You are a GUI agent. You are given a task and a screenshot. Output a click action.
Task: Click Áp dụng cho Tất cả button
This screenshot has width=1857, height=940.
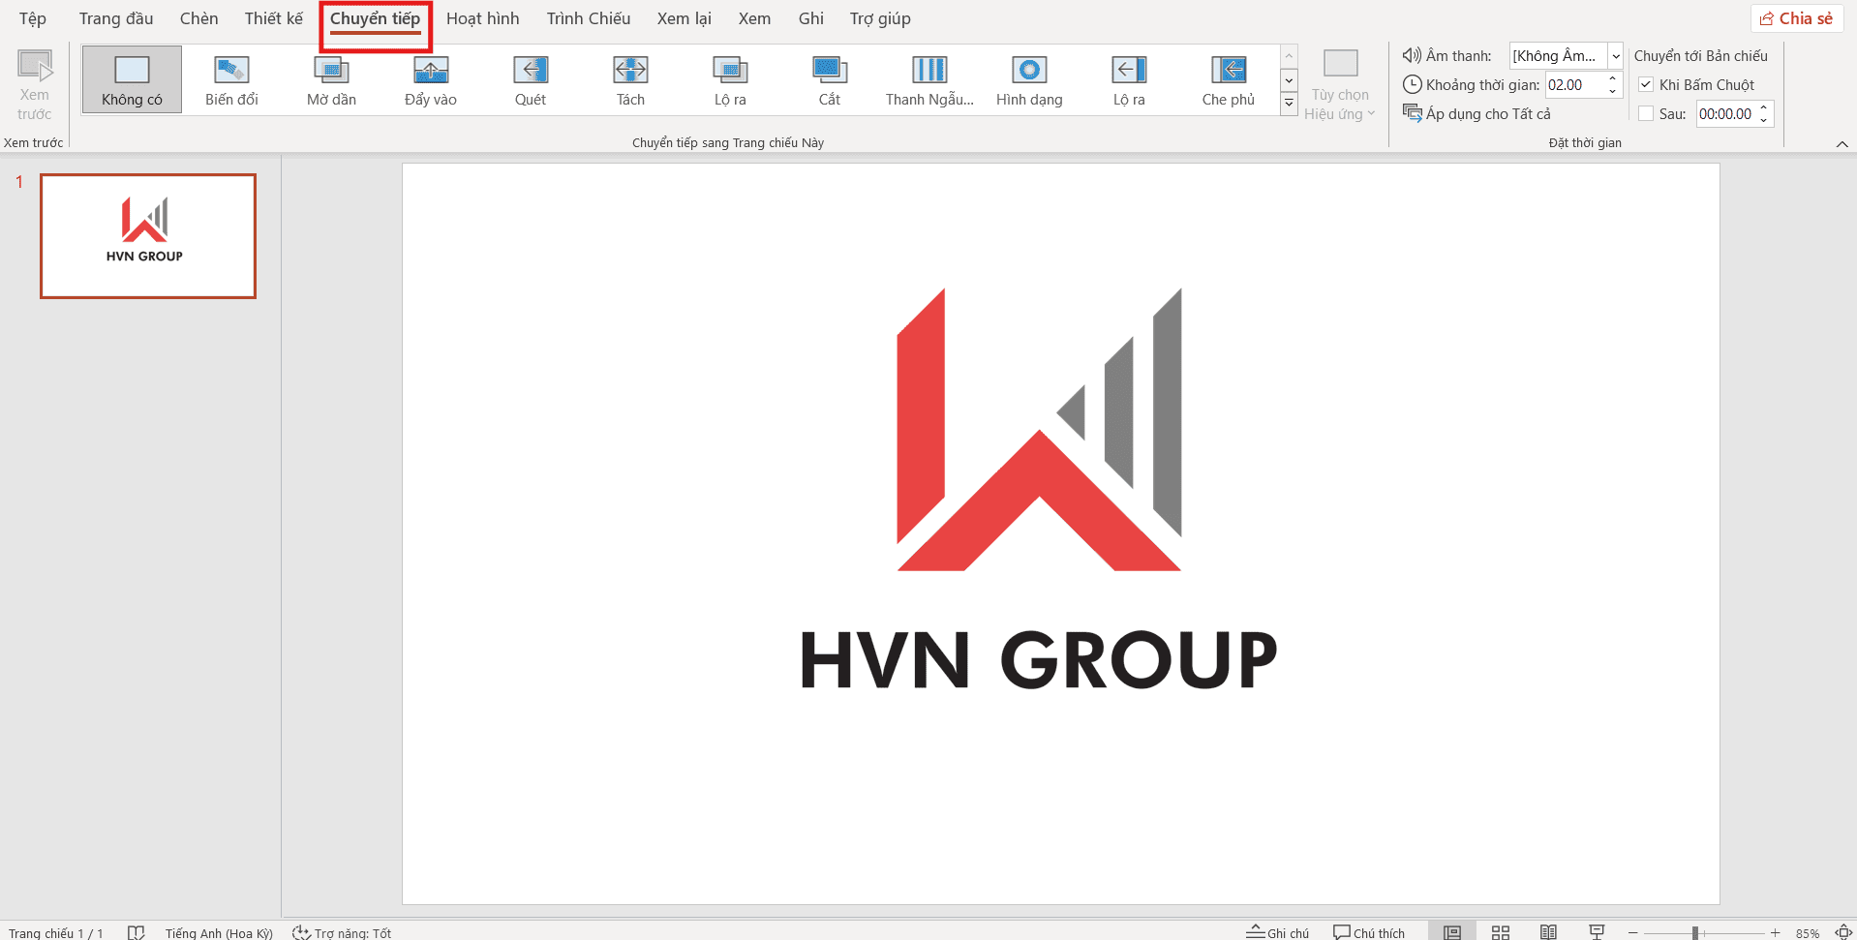pyautogui.click(x=1477, y=114)
